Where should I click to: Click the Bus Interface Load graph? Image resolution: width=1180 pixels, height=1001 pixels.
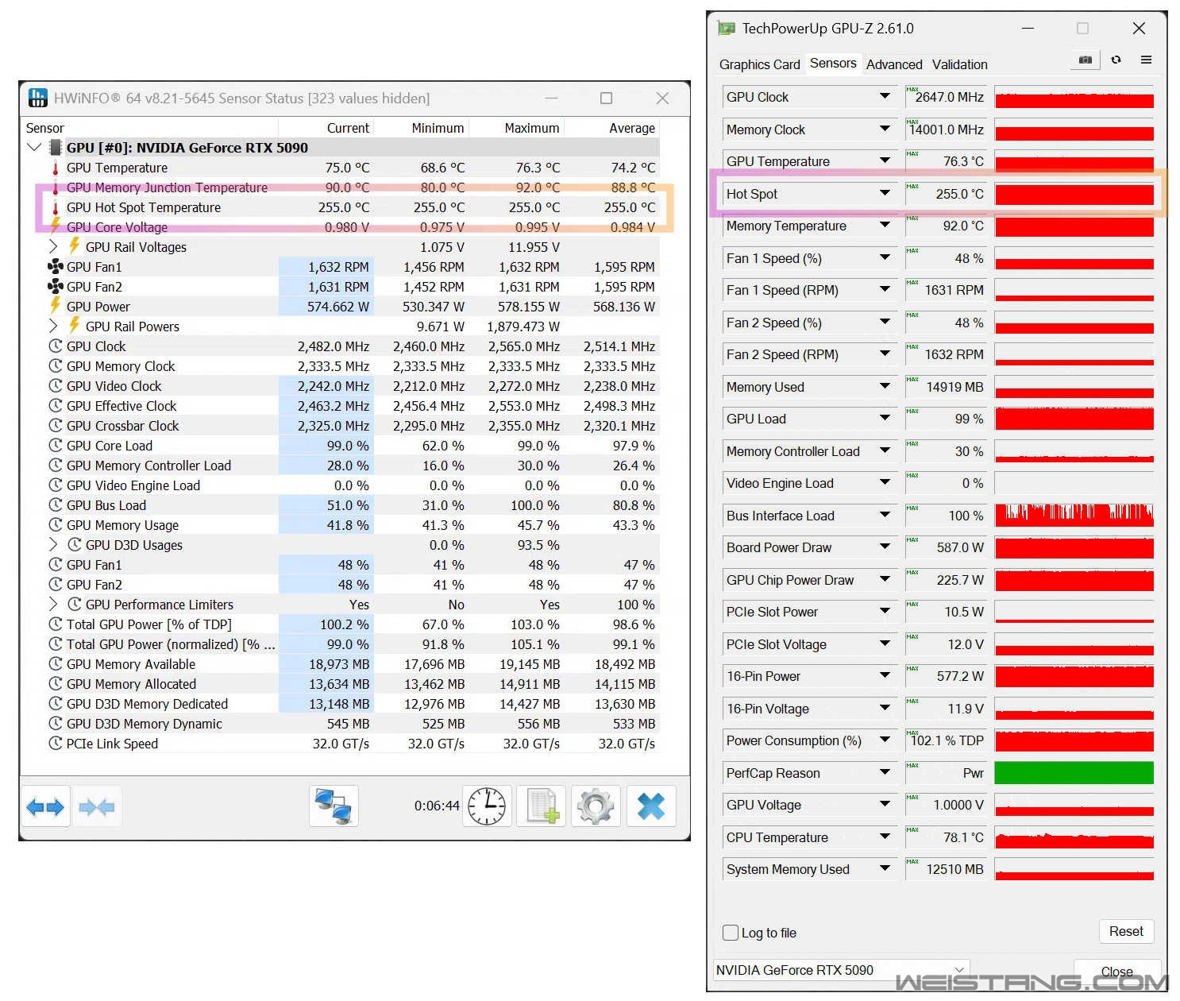click(1074, 515)
